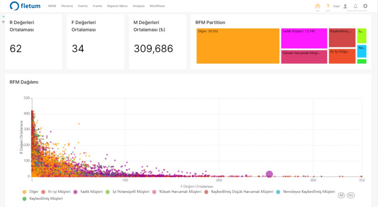The height and width of the screenshot is (207, 378).
Task: Select the magenta Sadık Müşteri treemap block
Action: click(304, 38)
